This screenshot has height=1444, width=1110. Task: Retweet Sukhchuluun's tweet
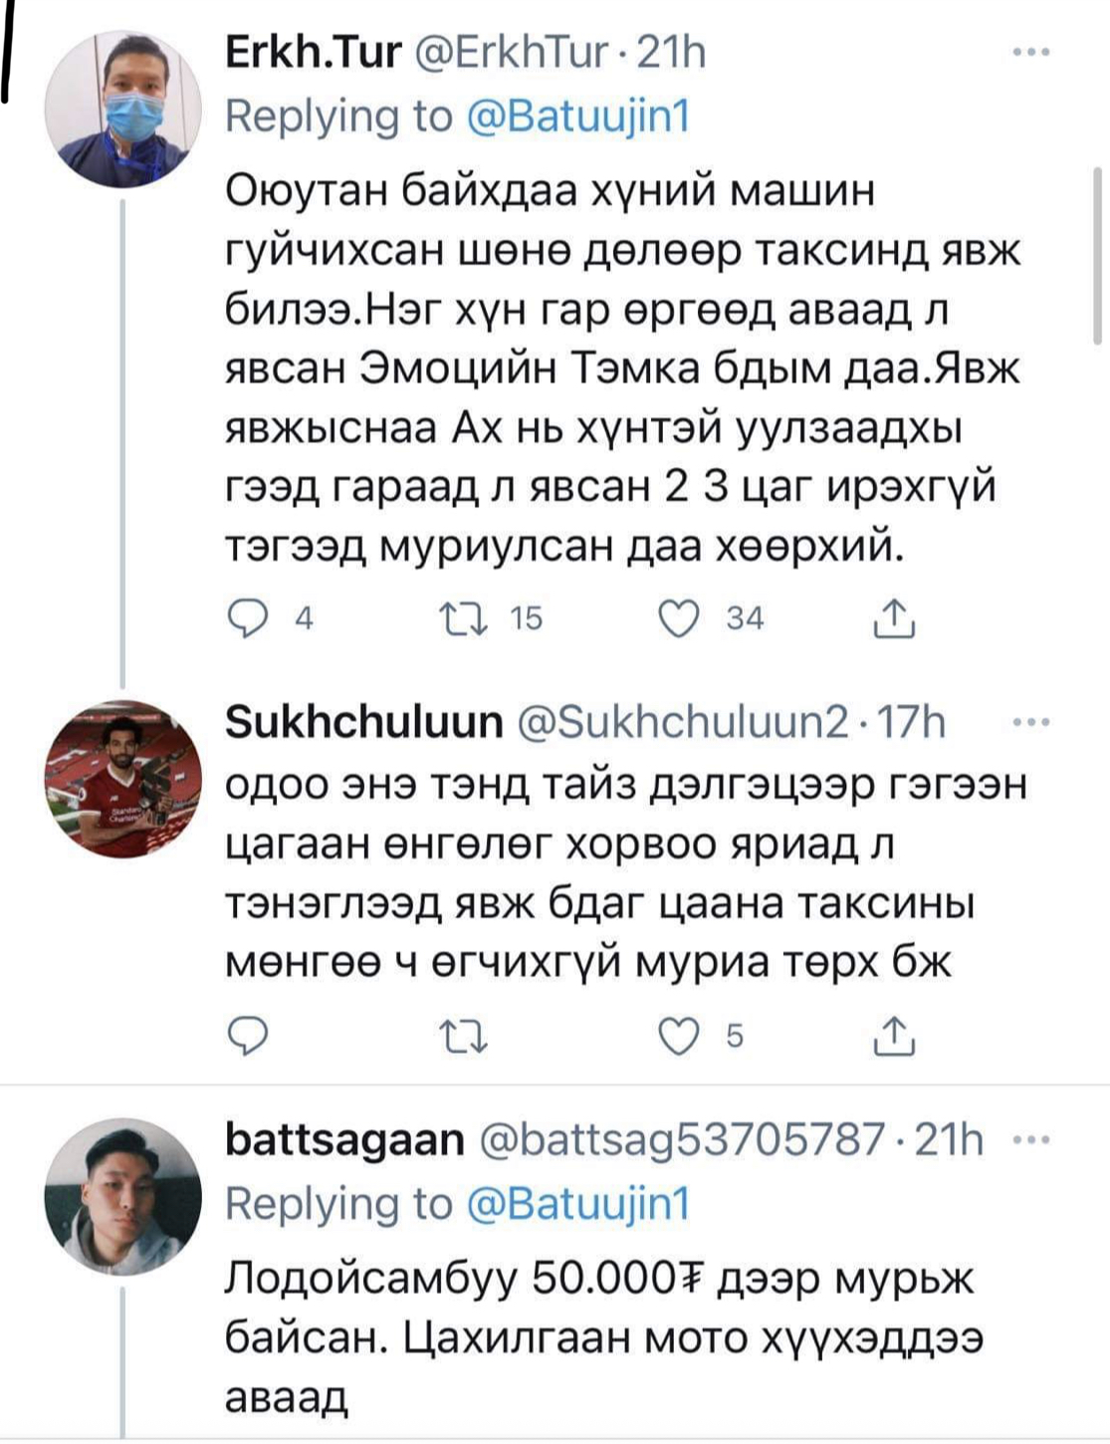pyautogui.click(x=463, y=1037)
